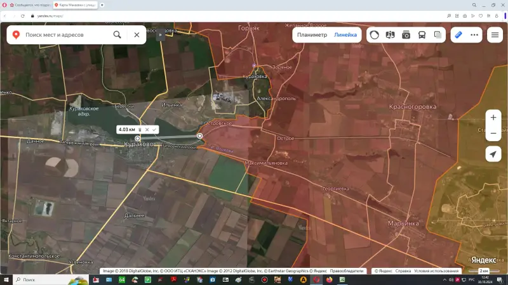
Task: Open the traffic layer icon
Action: point(375,35)
